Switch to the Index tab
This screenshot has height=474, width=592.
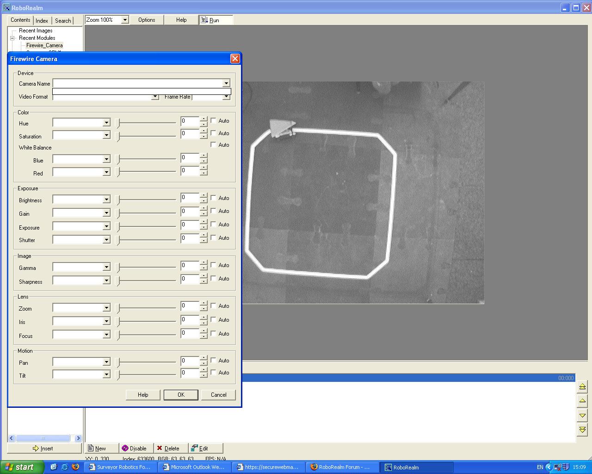(x=42, y=20)
